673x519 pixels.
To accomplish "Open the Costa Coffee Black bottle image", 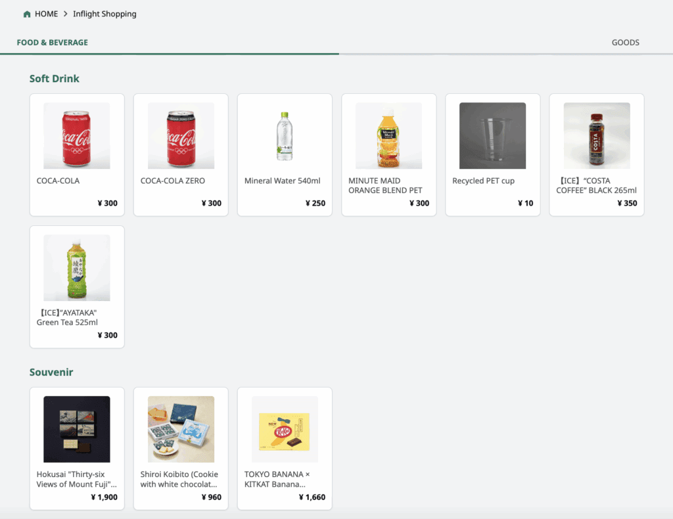I will coord(596,136).
